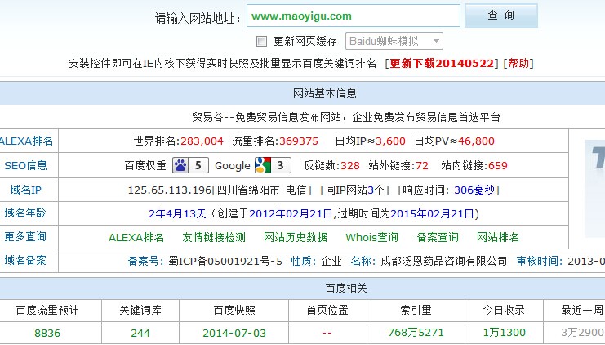Click world rank value 283,004
Image resolution: width=605 pixels, height=345 pixels.
tap(202, 141)
